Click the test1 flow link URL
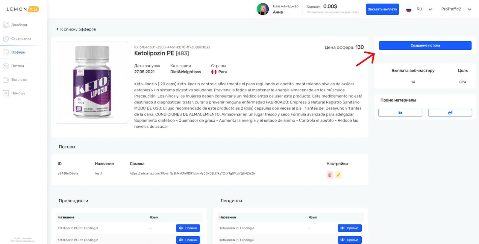This screenshot has height=244, width=479. coord(192,173)
